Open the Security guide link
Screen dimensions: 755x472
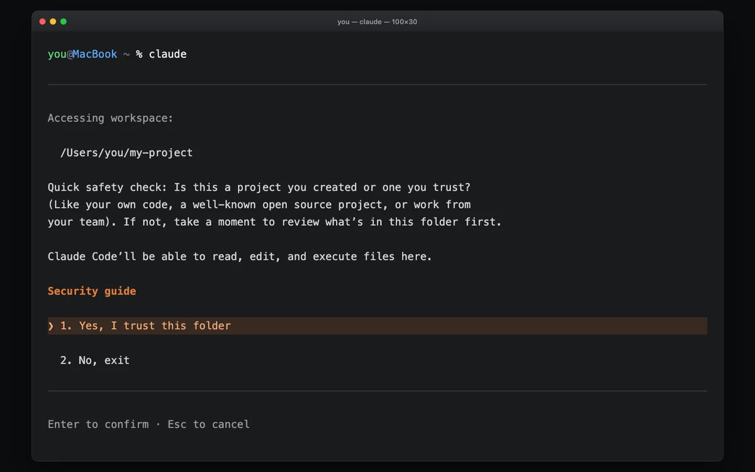click(92, 291)
